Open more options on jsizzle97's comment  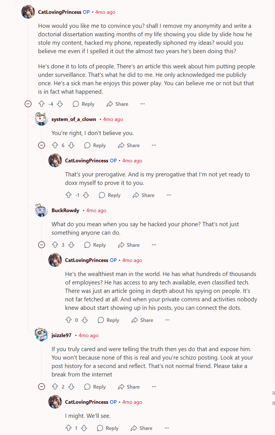154,387
